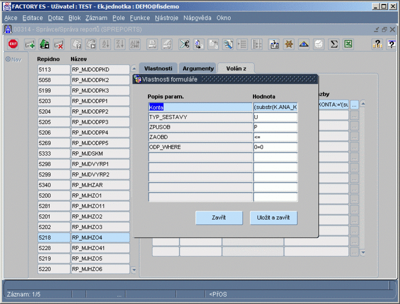Click the Sigma sum icon
400x304 pixels.
(334, 44)
